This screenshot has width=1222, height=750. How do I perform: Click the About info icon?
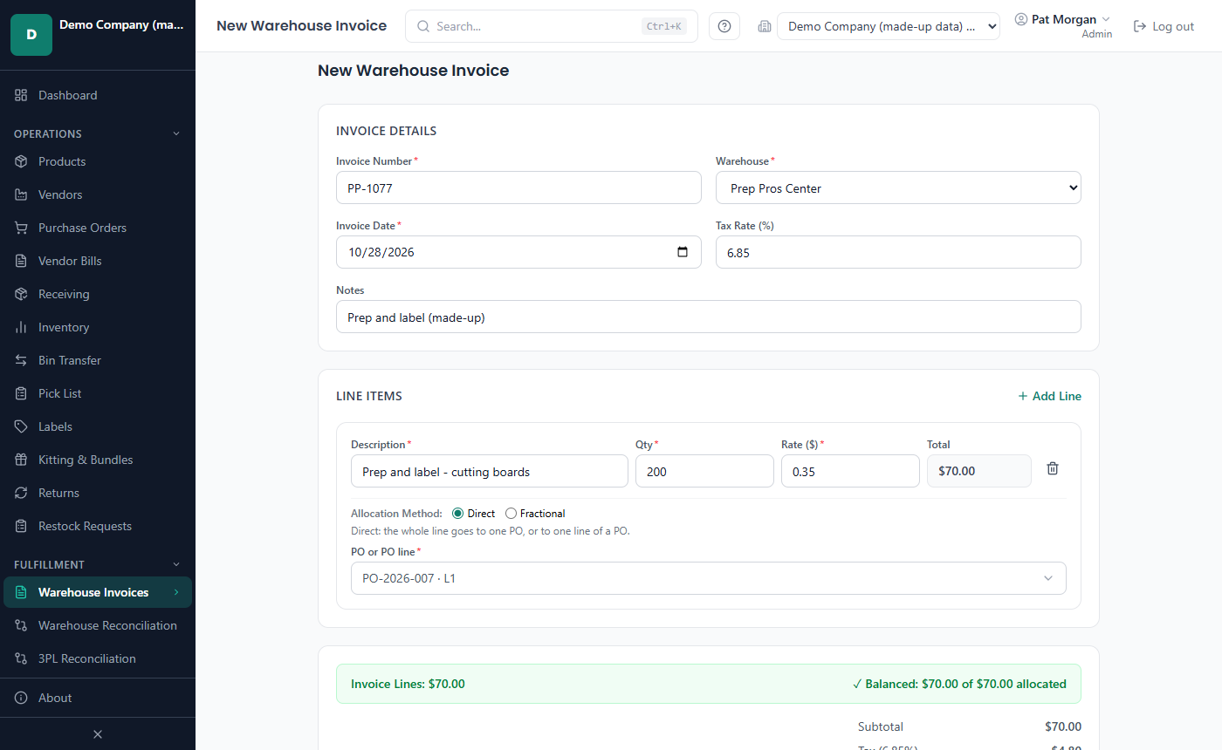21,698
